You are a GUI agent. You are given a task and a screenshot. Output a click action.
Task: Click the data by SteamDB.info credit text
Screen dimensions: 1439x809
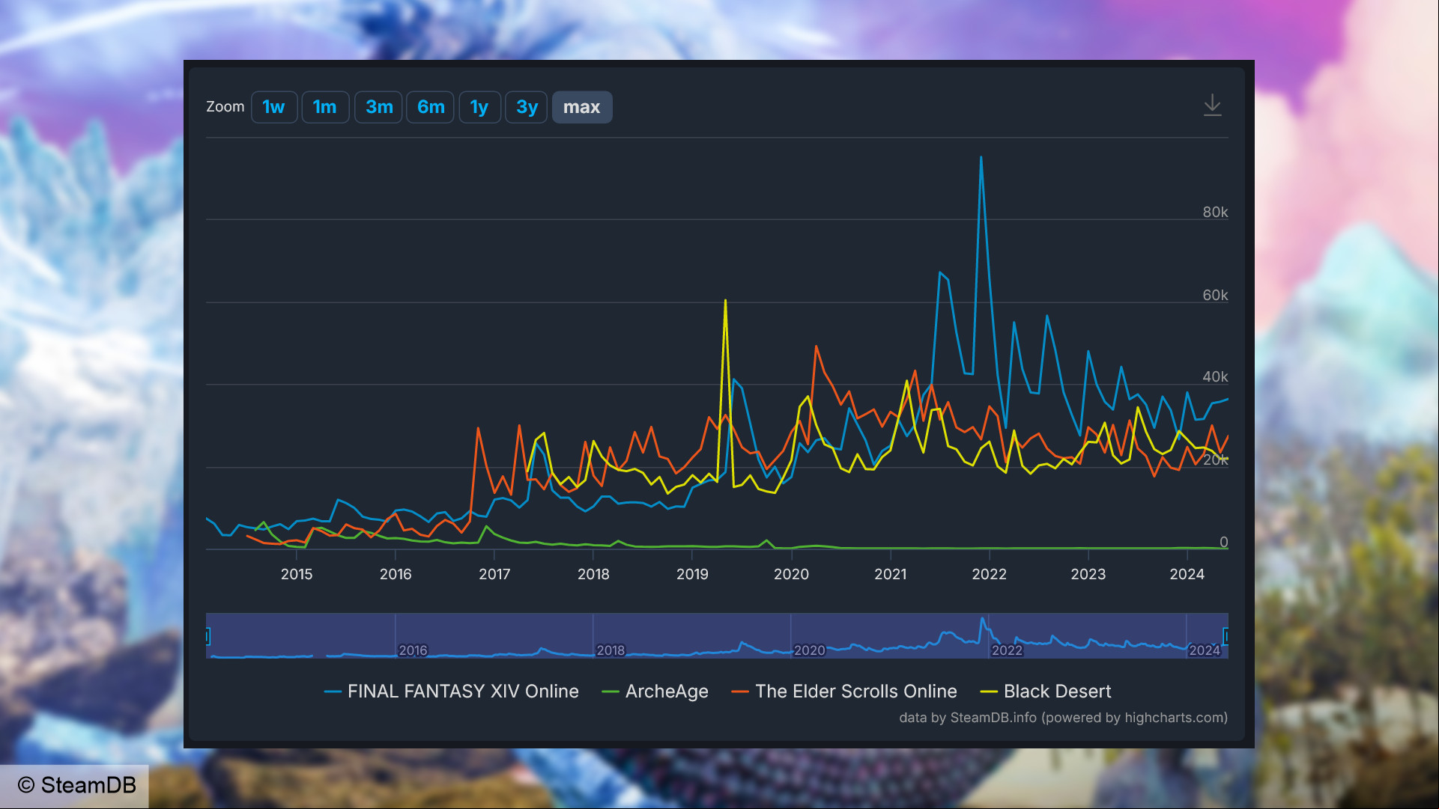point(1063,718)
